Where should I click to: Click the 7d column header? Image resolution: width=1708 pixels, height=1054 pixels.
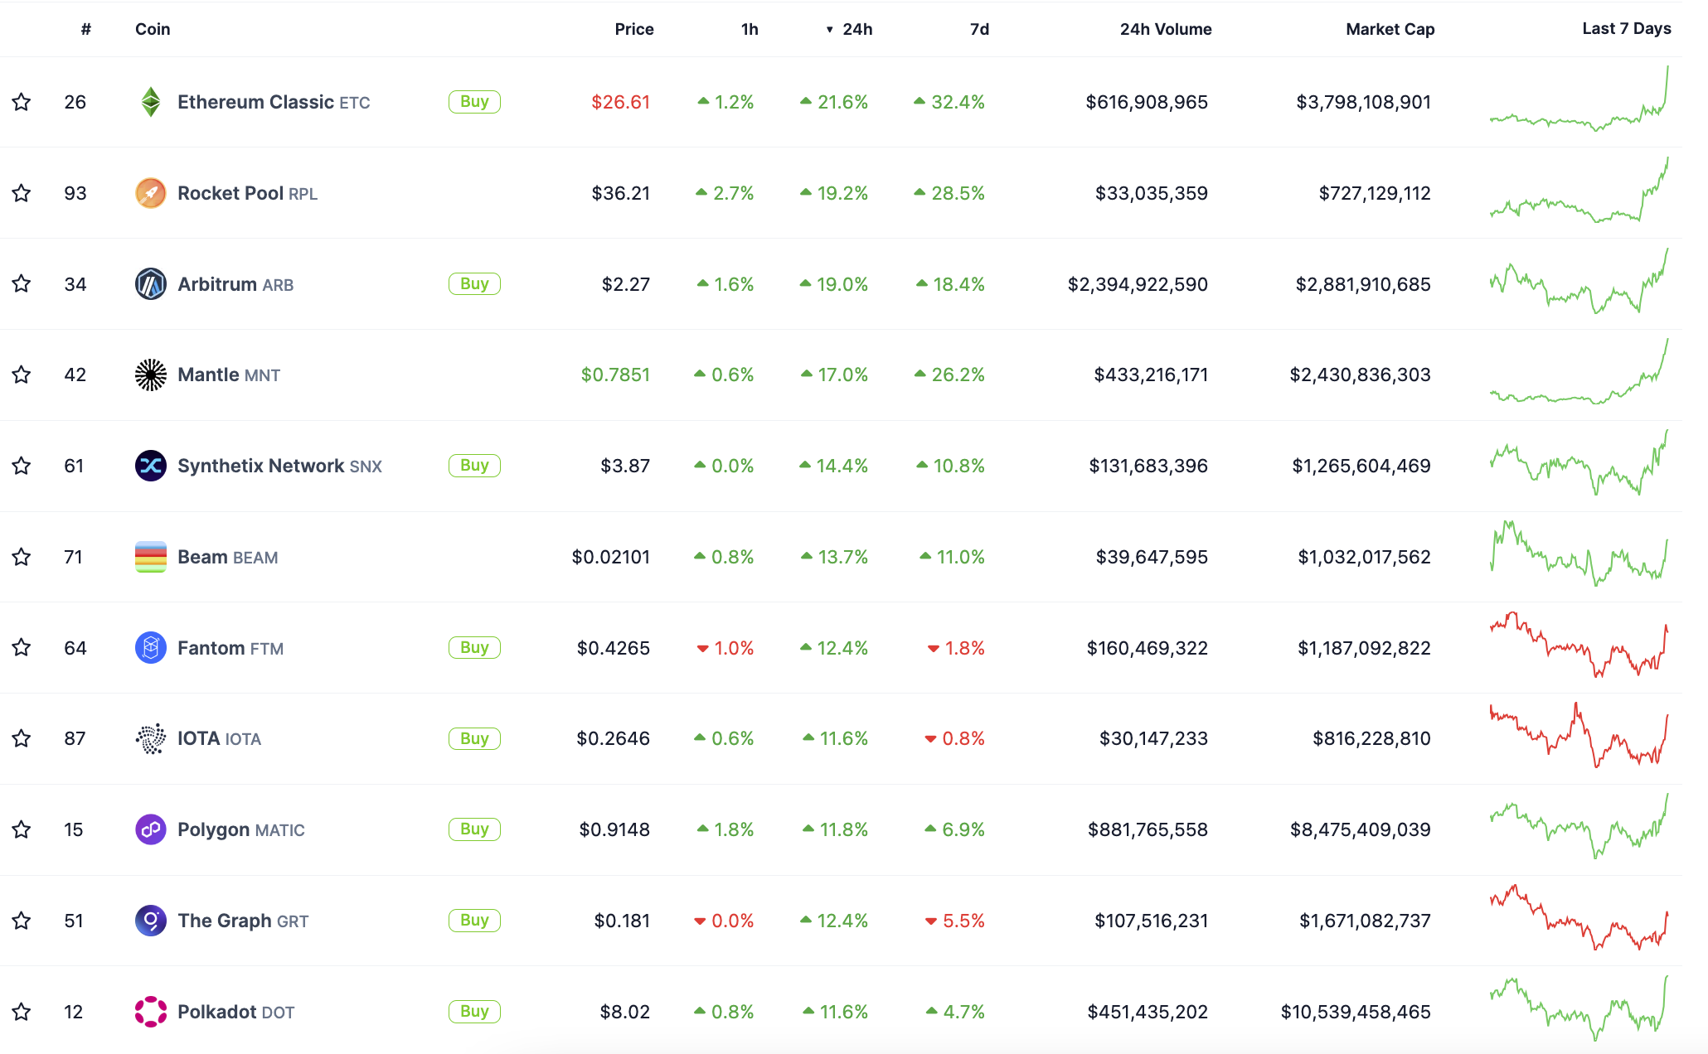click(x=979, y=29)
